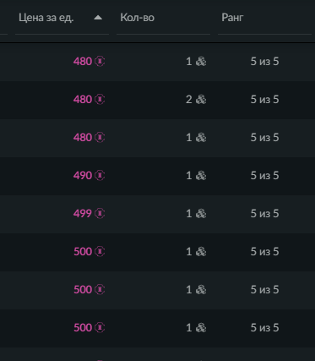Viewport: 315px width, 361px height.
Task: Click the platinum icon in the topmost 480 row
Action: [100, 61]
